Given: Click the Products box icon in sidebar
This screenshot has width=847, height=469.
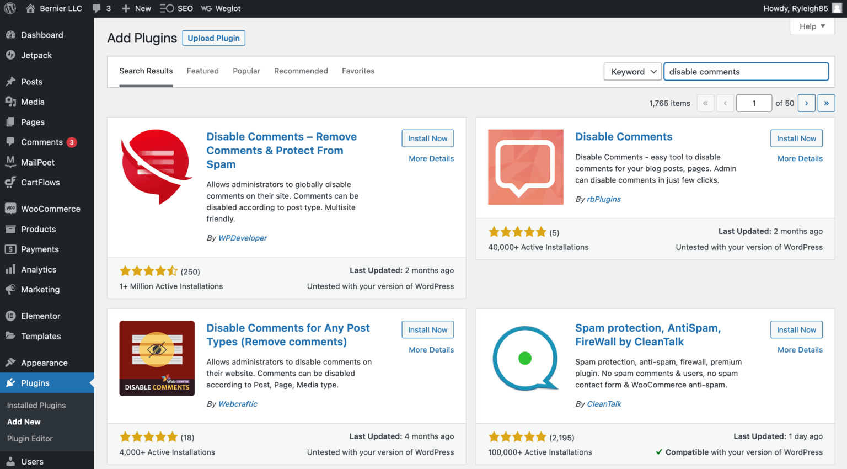Looking at the screenshot, I should pos(10,229).
